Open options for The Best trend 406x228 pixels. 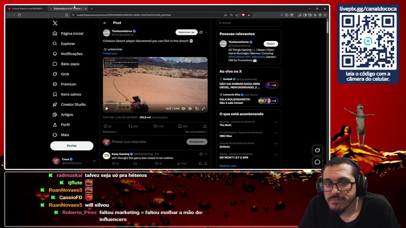point(276,122)
